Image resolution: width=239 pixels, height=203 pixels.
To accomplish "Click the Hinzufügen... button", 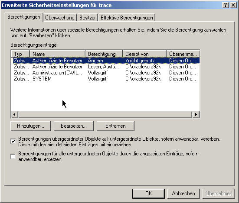I will point(30,126).
